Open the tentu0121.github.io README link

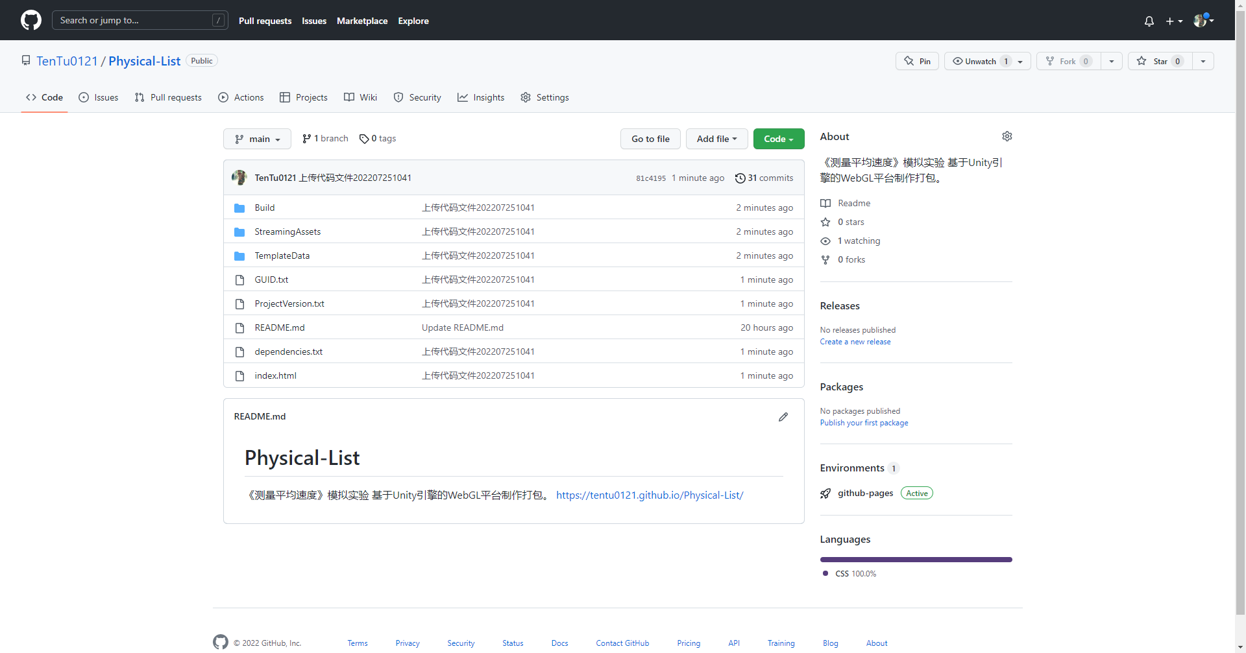[650, 495]
